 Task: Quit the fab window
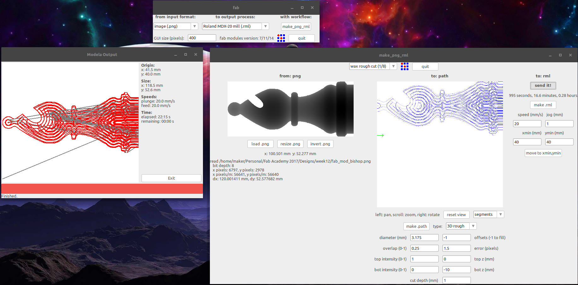302,38
